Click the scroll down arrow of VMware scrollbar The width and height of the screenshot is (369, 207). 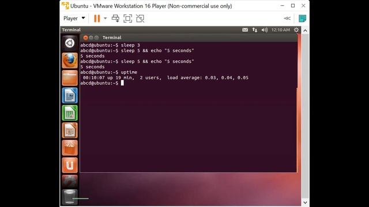305,202
